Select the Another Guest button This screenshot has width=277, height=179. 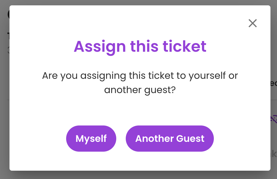click(x=170, y=139)
